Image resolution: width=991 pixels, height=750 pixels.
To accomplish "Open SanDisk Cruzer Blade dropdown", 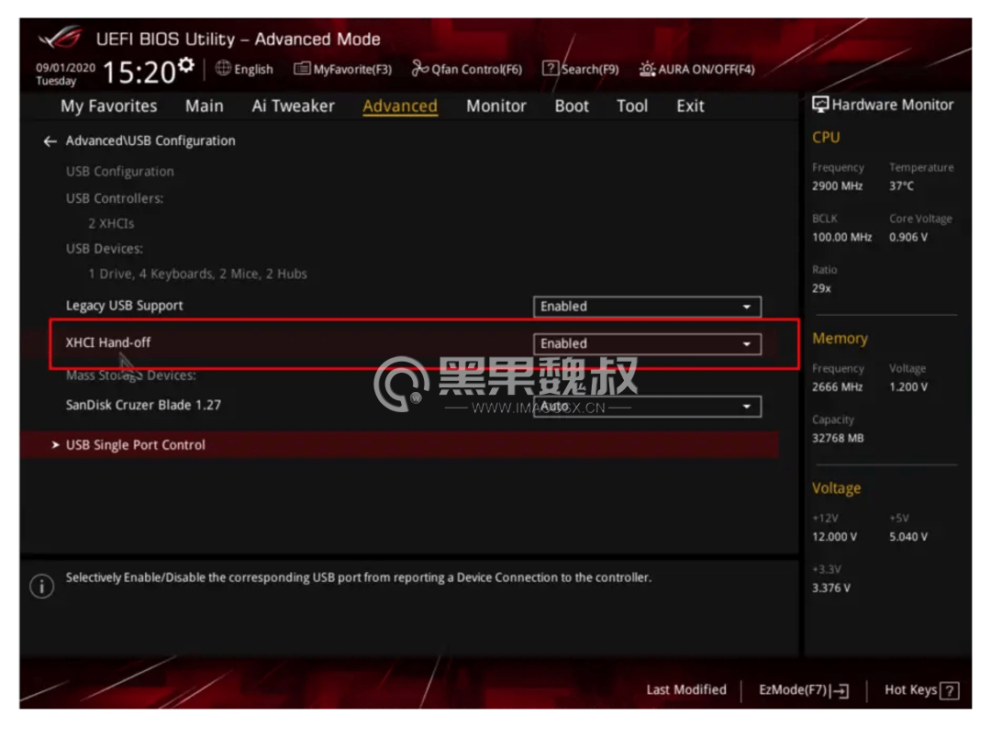I will pyautogui.click(x=647, y=407).
